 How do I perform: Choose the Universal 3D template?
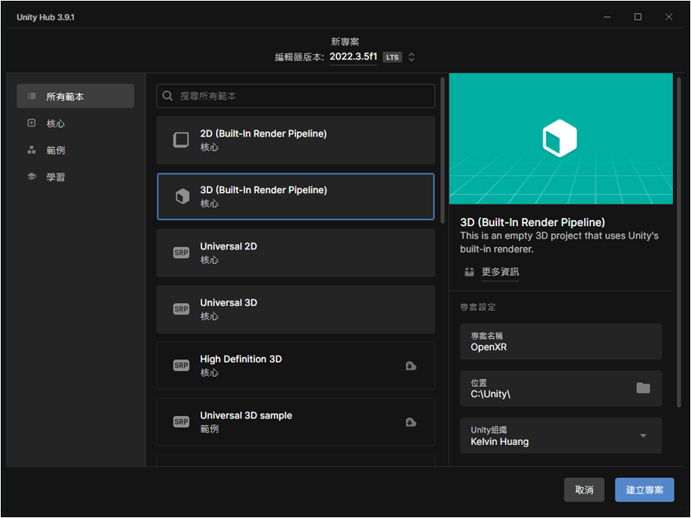coord(296,309)
